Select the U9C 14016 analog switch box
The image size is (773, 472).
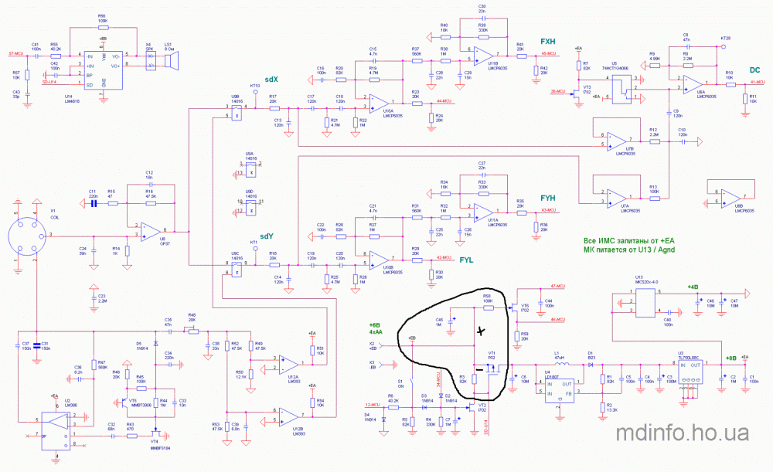[237, 269]
